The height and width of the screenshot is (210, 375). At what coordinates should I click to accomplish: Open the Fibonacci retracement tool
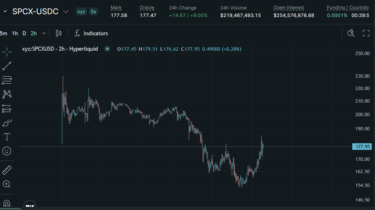click(x=7, y=80)
